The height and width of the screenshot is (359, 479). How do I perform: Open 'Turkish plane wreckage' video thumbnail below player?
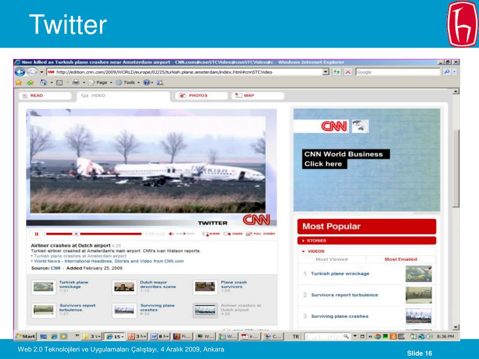pos(44,287)
